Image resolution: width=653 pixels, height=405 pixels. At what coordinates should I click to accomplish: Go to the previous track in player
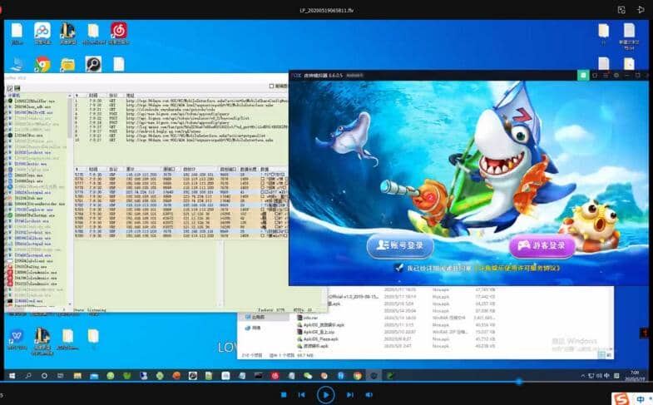coord(302,394)
